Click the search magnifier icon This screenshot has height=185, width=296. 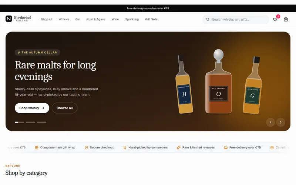click(x=208, y=20)
